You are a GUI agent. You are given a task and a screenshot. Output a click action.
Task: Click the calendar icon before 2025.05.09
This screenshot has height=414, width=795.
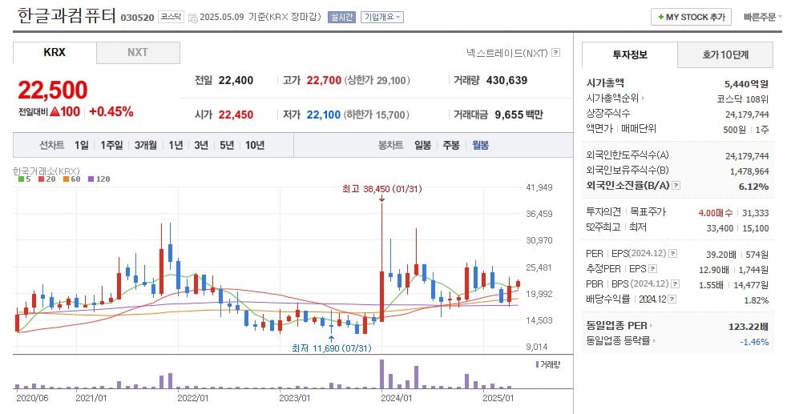click(x=192, y=18)
